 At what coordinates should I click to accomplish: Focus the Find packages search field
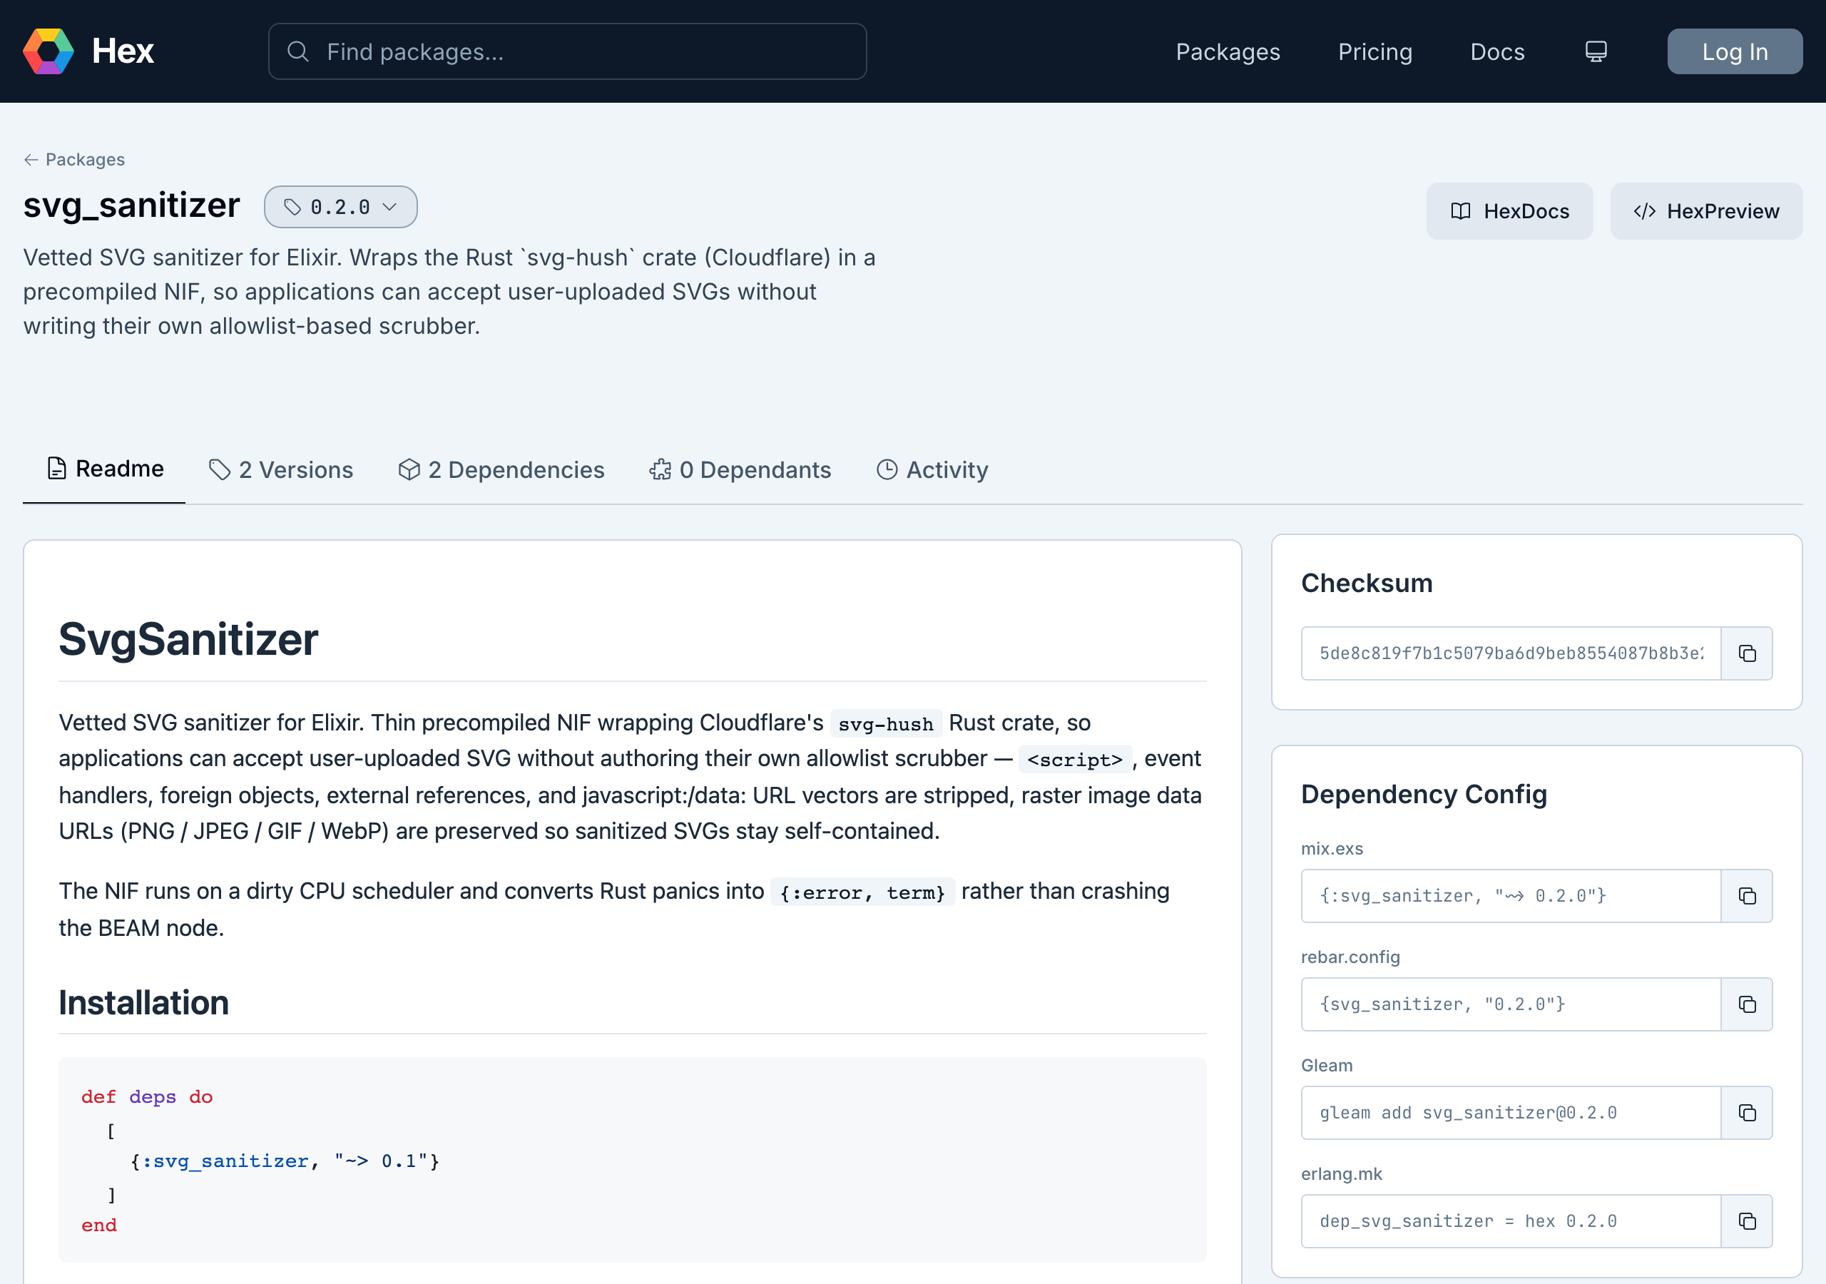pyautogui.click(x=567, y=51)
